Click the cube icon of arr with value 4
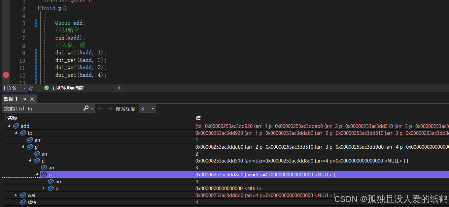Image resolution: width=449 pixels, height=207 pixels. [x=51, y=181]
